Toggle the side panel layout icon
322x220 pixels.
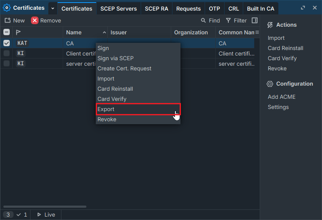coord(255,20)
